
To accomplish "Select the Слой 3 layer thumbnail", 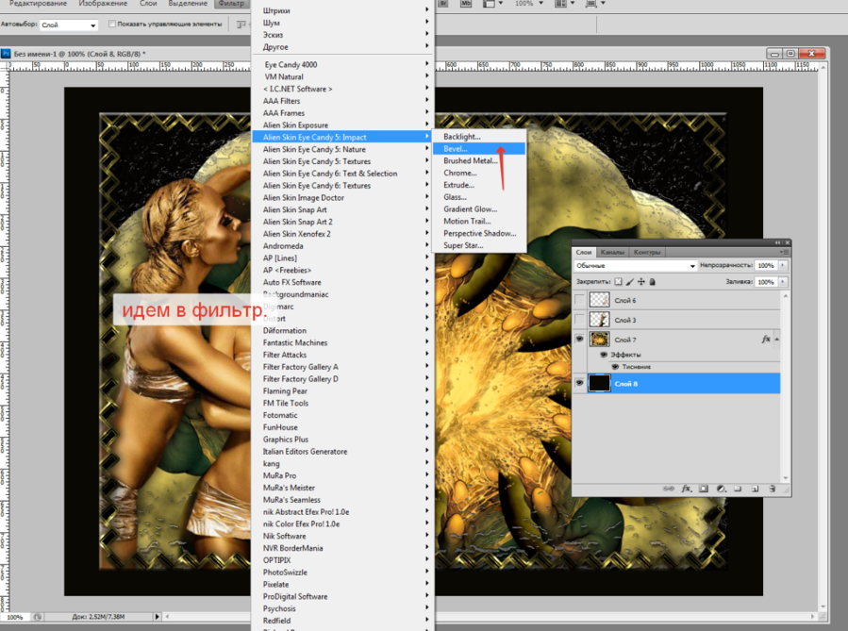I will [x=599, y=320].
